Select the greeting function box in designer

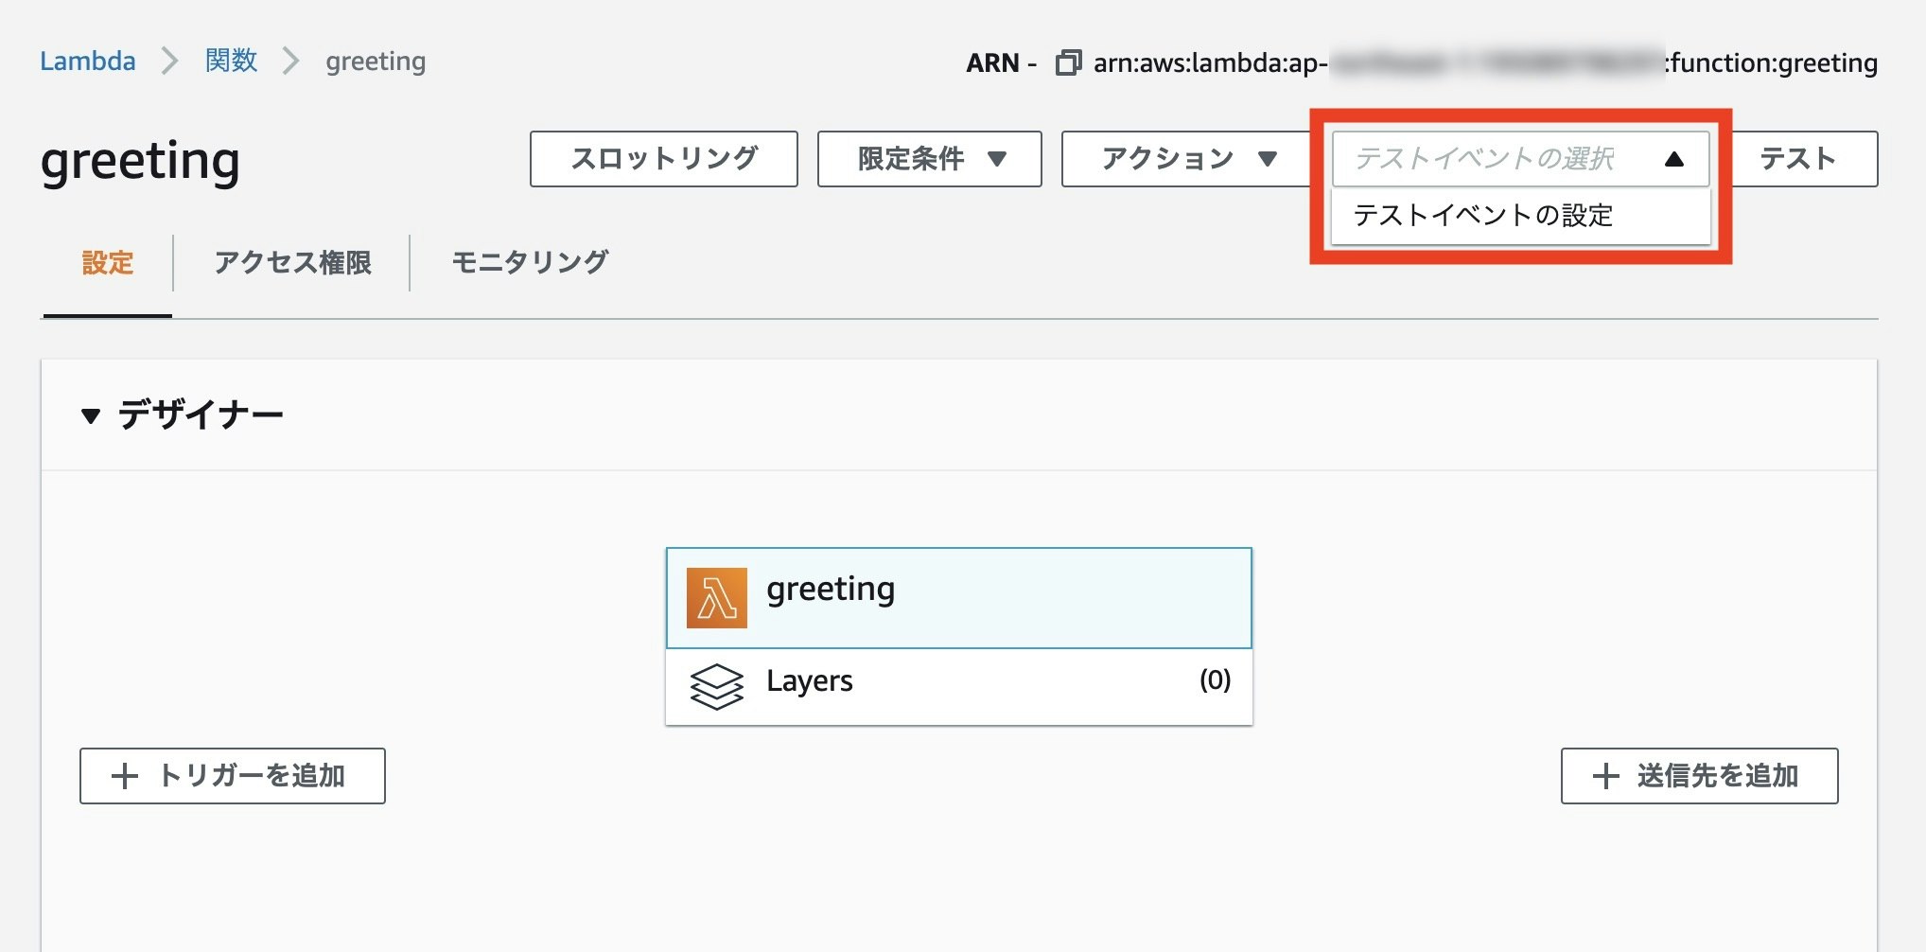[959, 598]
